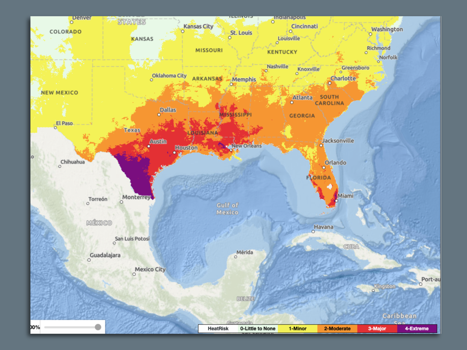Viewport: 467px width, 350px height.
Task: Click the Atlanta city marker dot
Action: point(292,102)
